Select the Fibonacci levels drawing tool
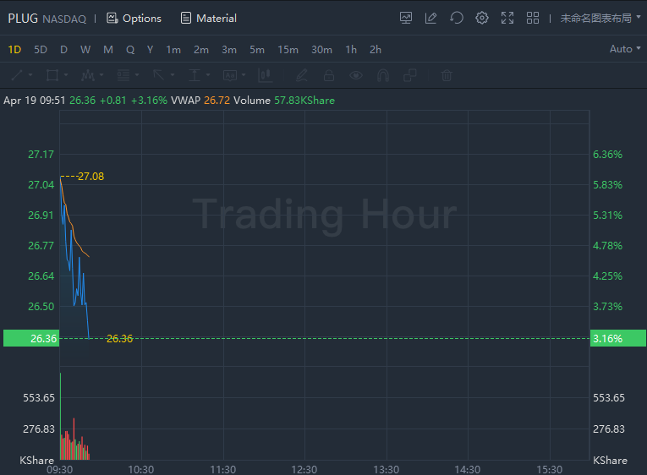Image resolution: width=647 pixels, height=475 pixels. (x=123, y=75)
